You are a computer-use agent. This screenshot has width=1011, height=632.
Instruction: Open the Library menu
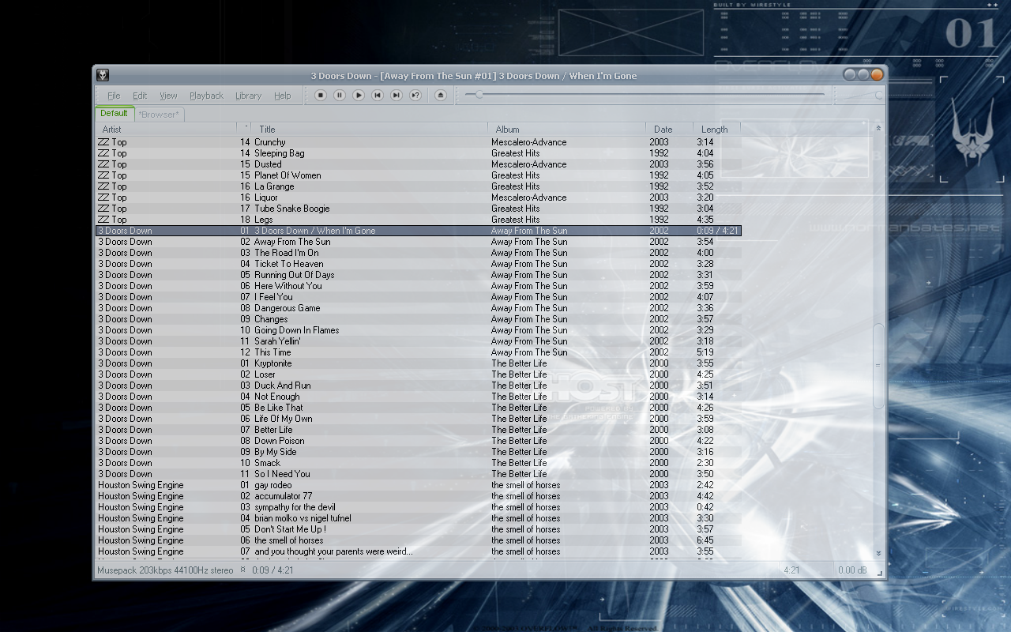[248, 96]
